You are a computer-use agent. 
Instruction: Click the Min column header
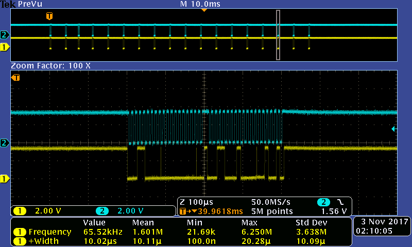tap(195, 223)
